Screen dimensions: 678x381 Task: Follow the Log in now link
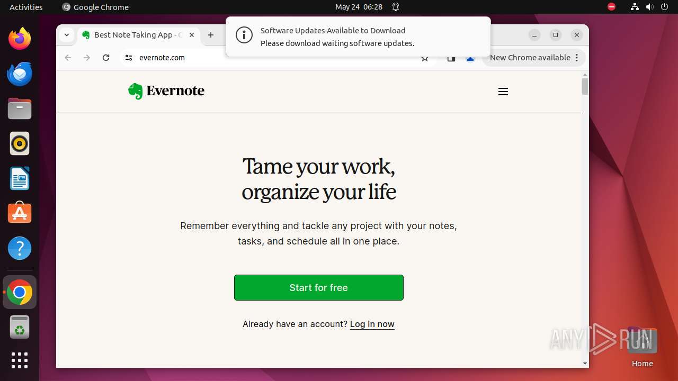pos(372,324)
